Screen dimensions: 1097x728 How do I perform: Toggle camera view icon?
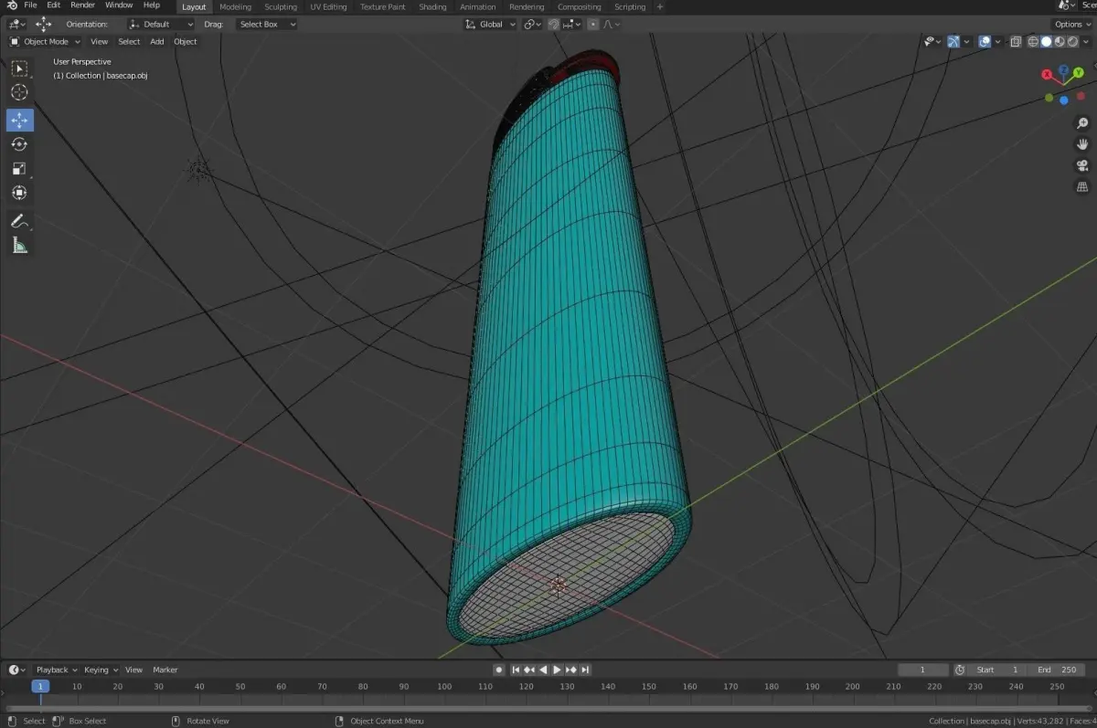coord(1082,166)
